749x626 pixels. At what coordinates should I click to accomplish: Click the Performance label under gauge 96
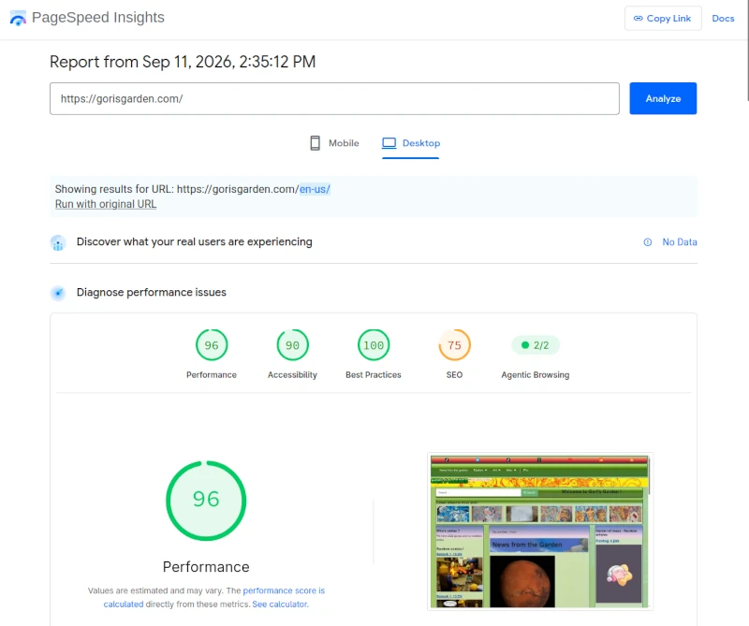pos(212,375)
